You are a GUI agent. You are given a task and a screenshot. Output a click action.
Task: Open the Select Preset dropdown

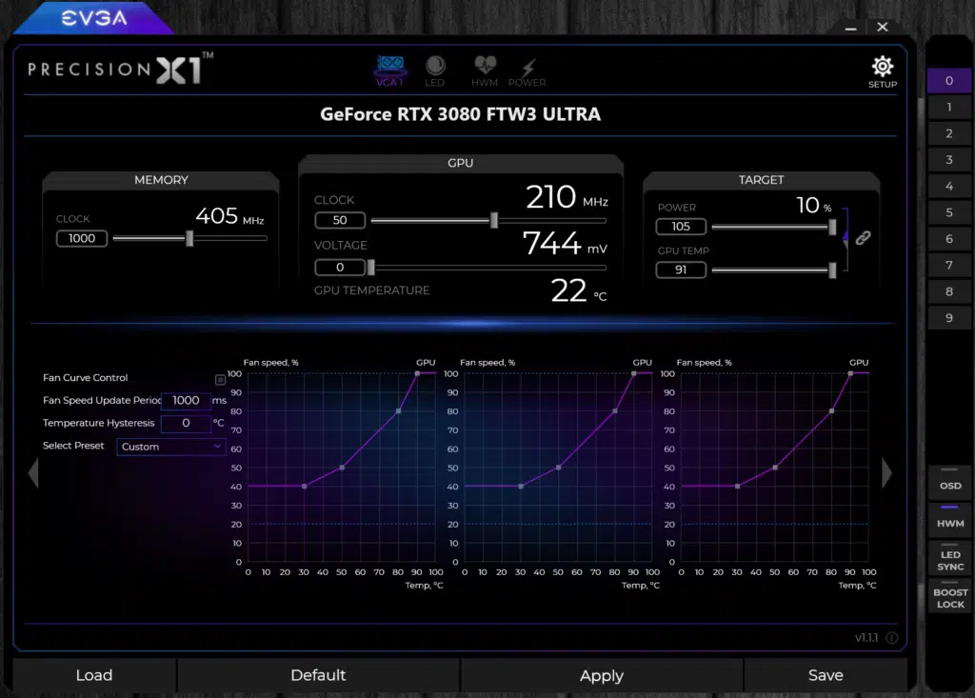[170, 447]
